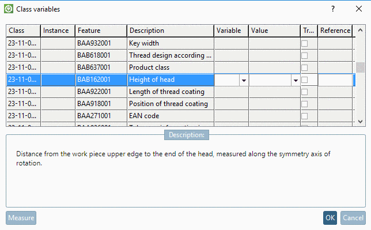This screenshot has width=371, height=230.
Task: Click the Class variables app icon
Action: click(9, 9)
